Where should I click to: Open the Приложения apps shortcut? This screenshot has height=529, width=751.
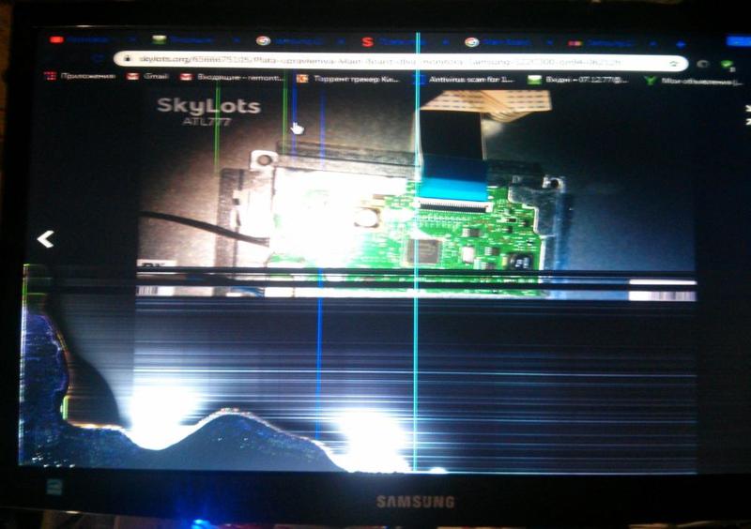click(x=80, y=77)
